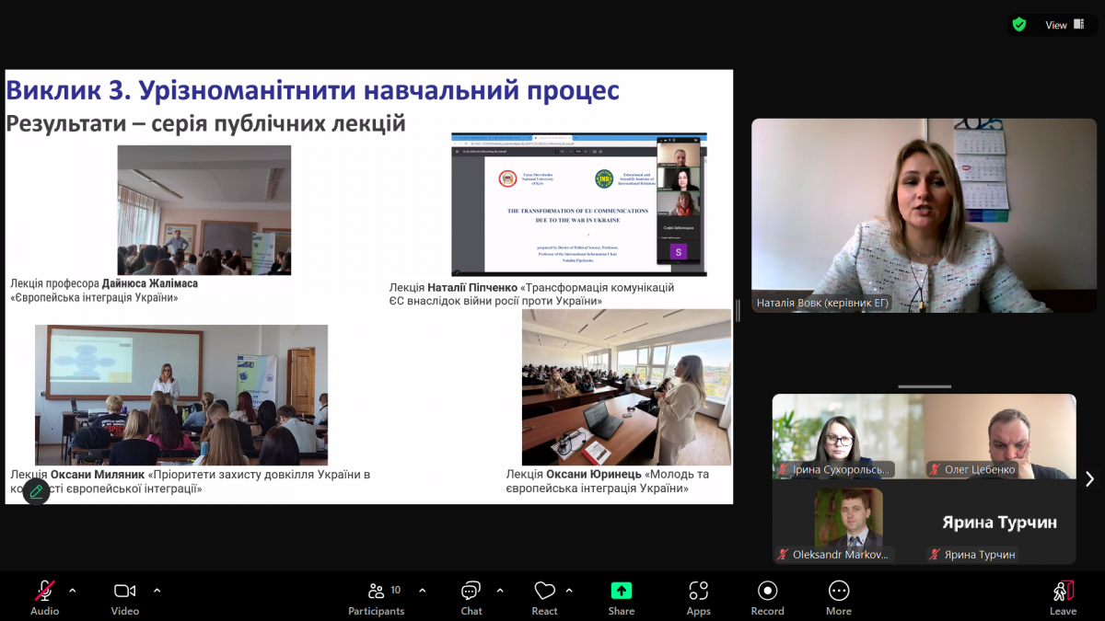The height and width of the screenshot is (621, 1105).
Task: Show next page of participant thumbnails
Action: click(1089, 478)
